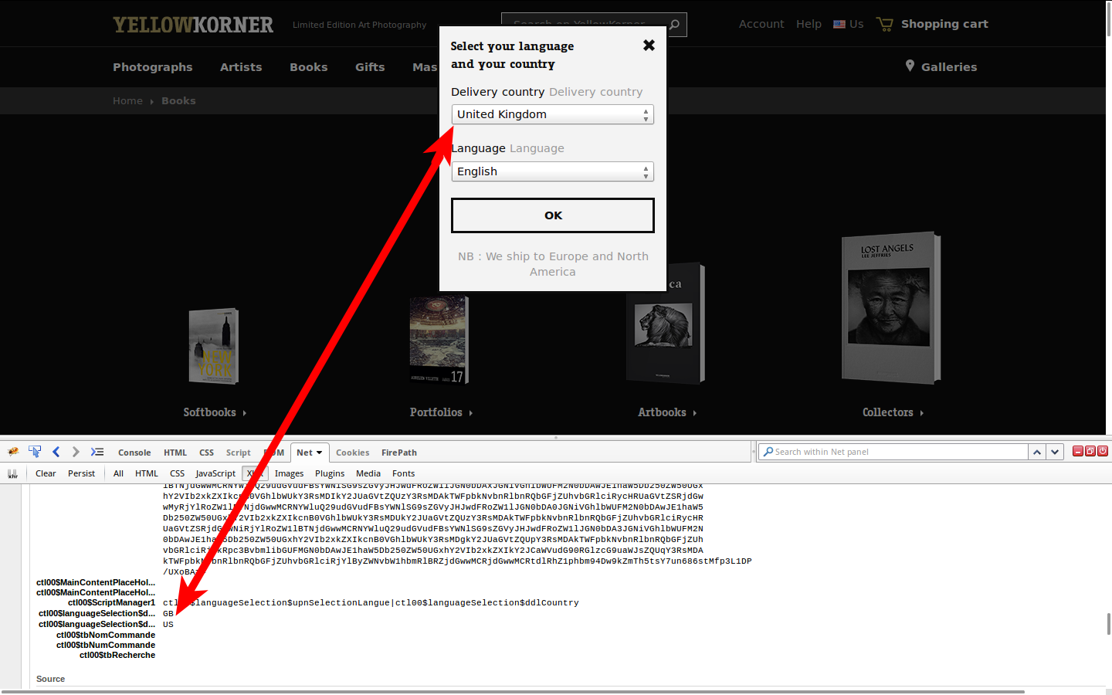
Task: Open the Cookies tab in Firebug
Action: (352, 453)
